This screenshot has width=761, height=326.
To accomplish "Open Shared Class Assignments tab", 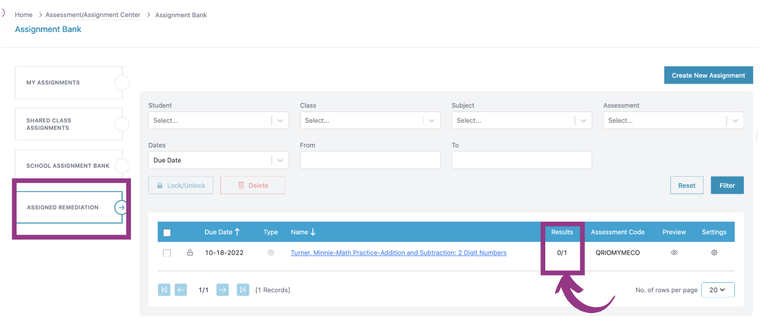I will coord(69,124).
